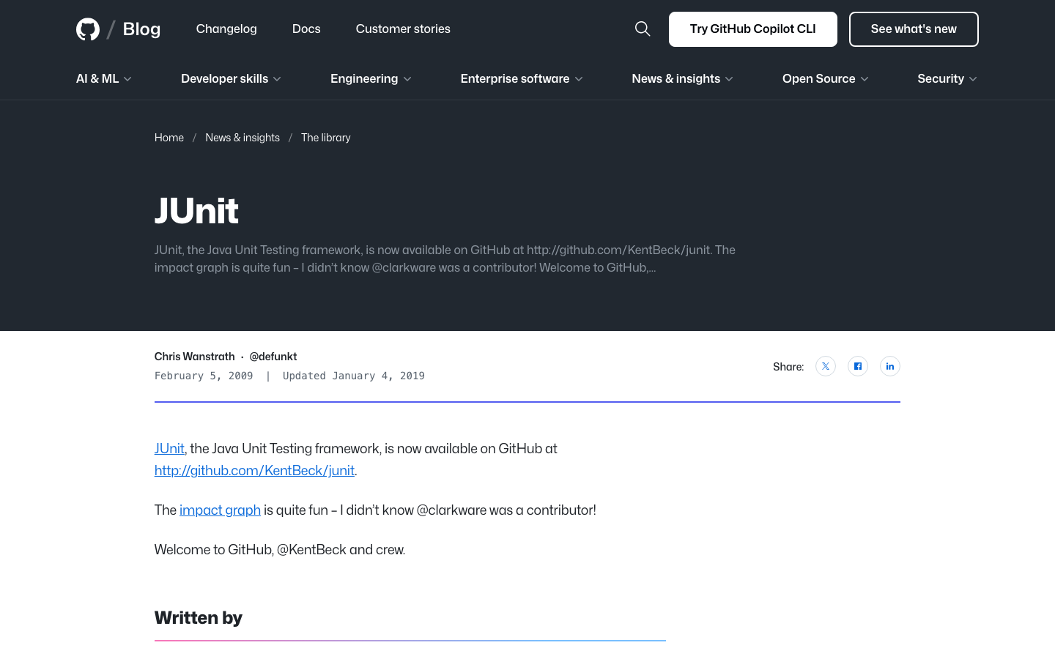
Task: Go to Home breadcrumb
Action: click(x=169, y=138)
